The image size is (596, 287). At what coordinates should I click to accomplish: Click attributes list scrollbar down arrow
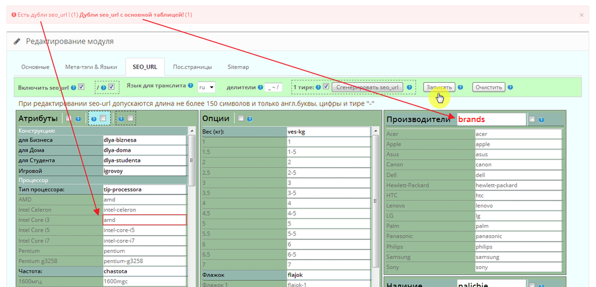click(x=191, y=283)
